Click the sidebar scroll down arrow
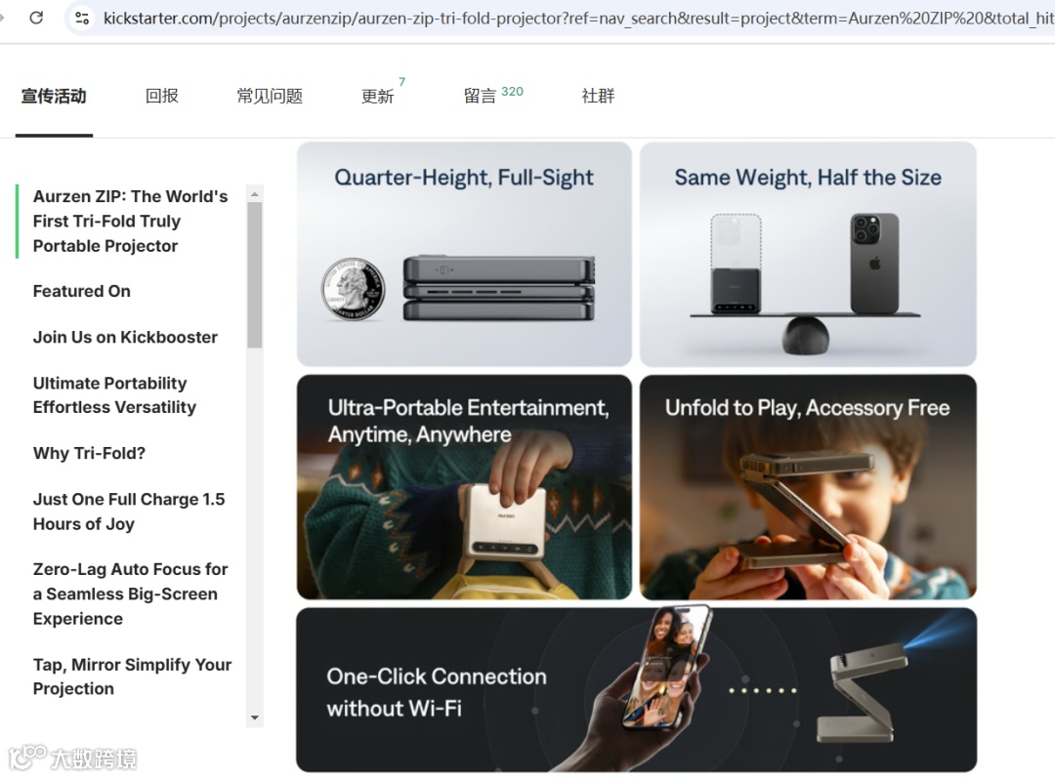 254,717
